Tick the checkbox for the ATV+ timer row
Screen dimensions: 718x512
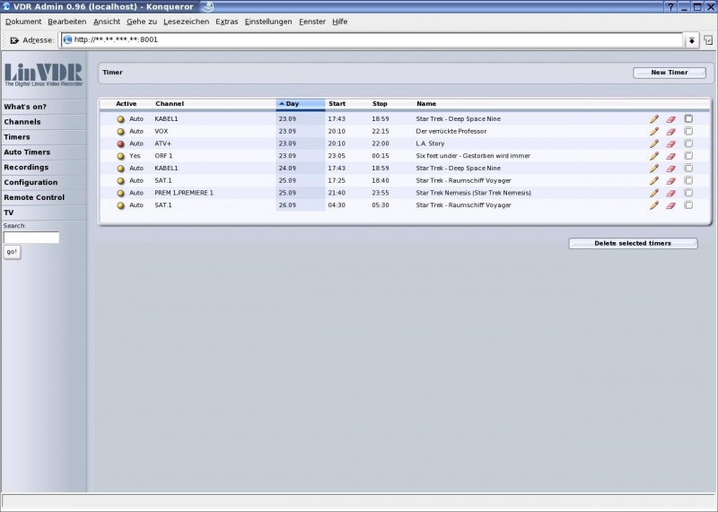688,143
